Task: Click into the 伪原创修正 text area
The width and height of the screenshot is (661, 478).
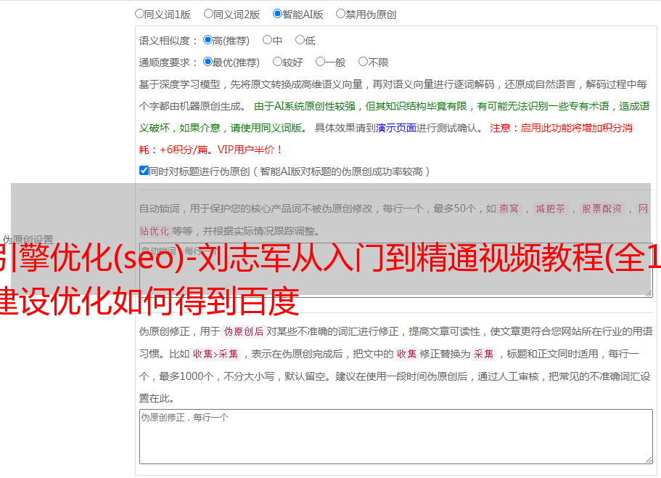Action: coord(396,437)
